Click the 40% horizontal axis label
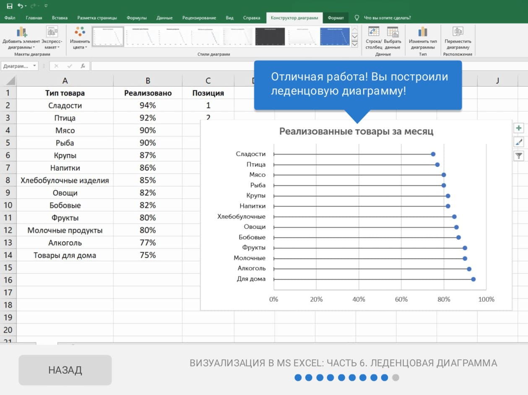Screen dimensions: 528x395 [x=359, y=299]
